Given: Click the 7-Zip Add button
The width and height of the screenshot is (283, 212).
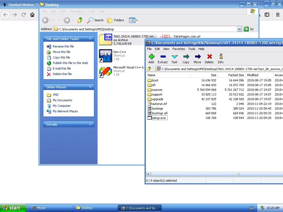Looking at the screenshot, I should click(x=151, y=59).
